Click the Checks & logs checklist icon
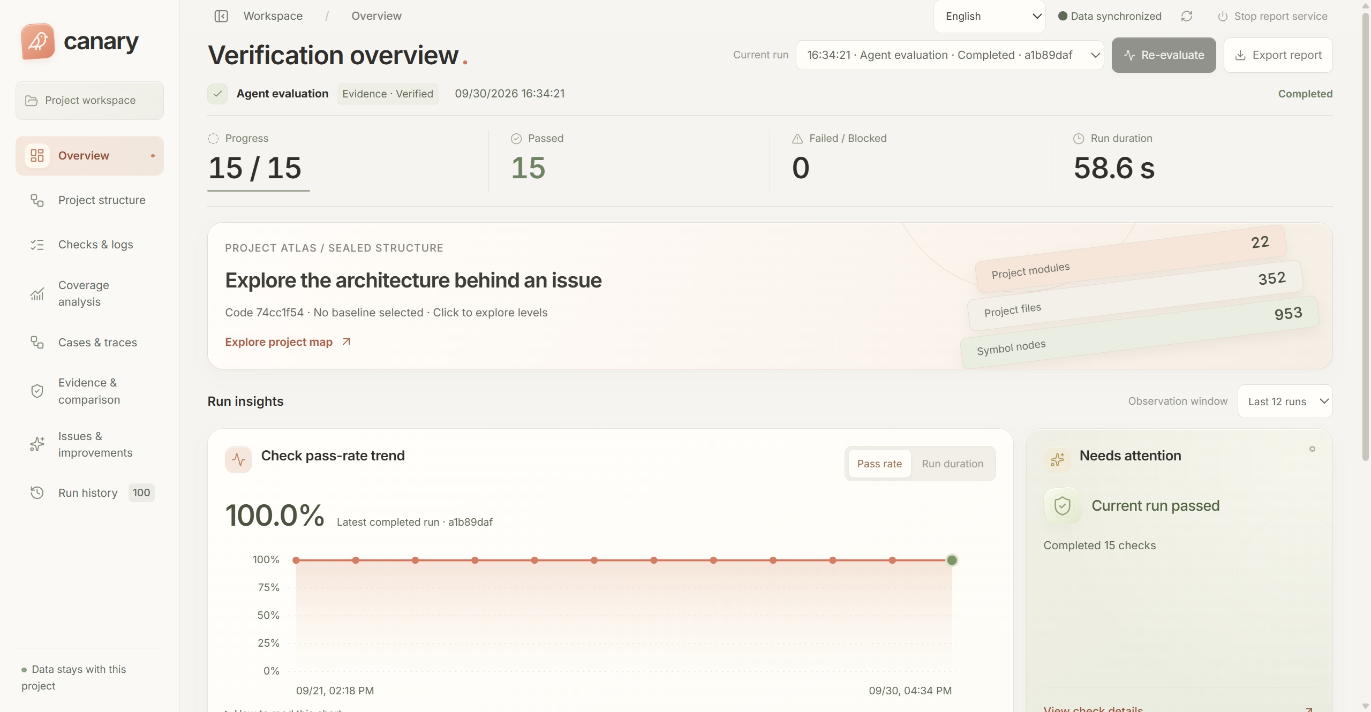 point(37,245)
